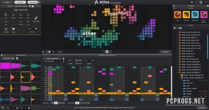The height and width of the screenshot is (110, 209).
Task: Click play arrow next to Sequencer tab
Action: [39, 2]
